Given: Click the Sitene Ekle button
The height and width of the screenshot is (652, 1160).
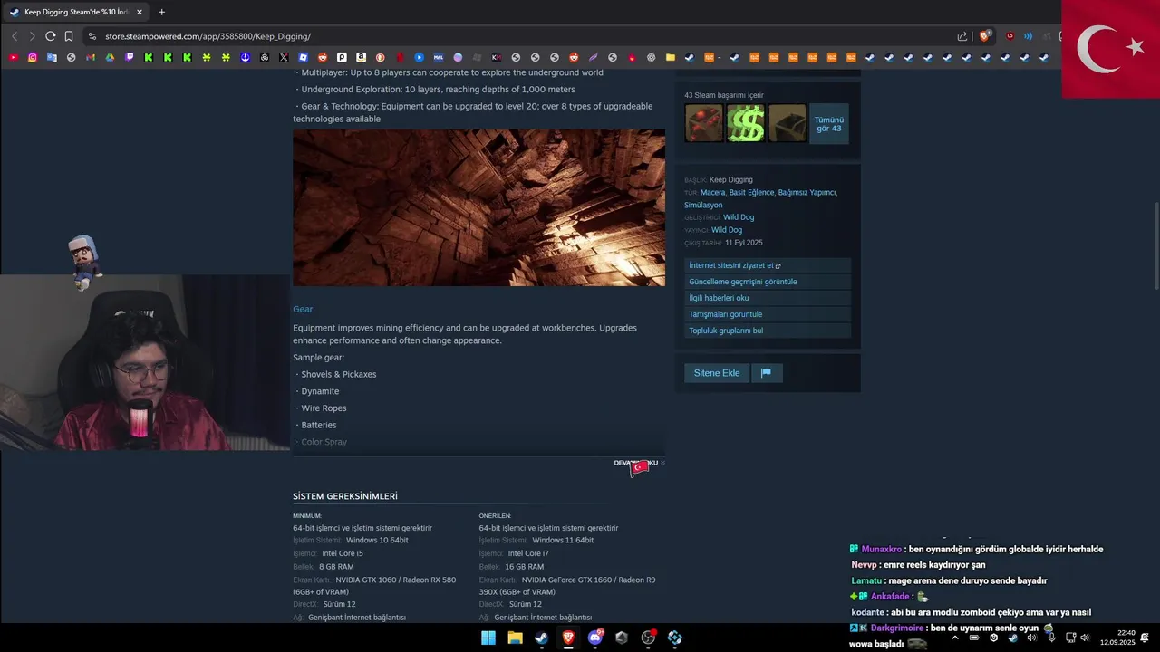Looking at the screenshot, I should [717, 373].
